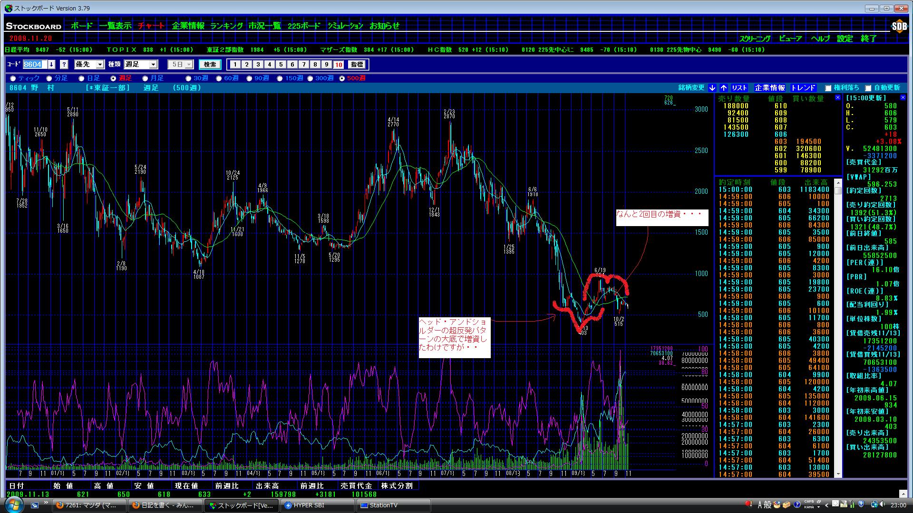Enable the 自動更新 checkbox
913x513 pixels.
coord(868,88)
